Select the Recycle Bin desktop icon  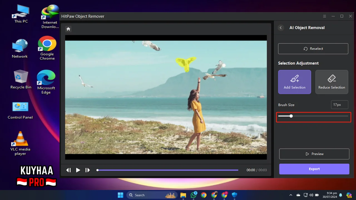click(21, 79)
